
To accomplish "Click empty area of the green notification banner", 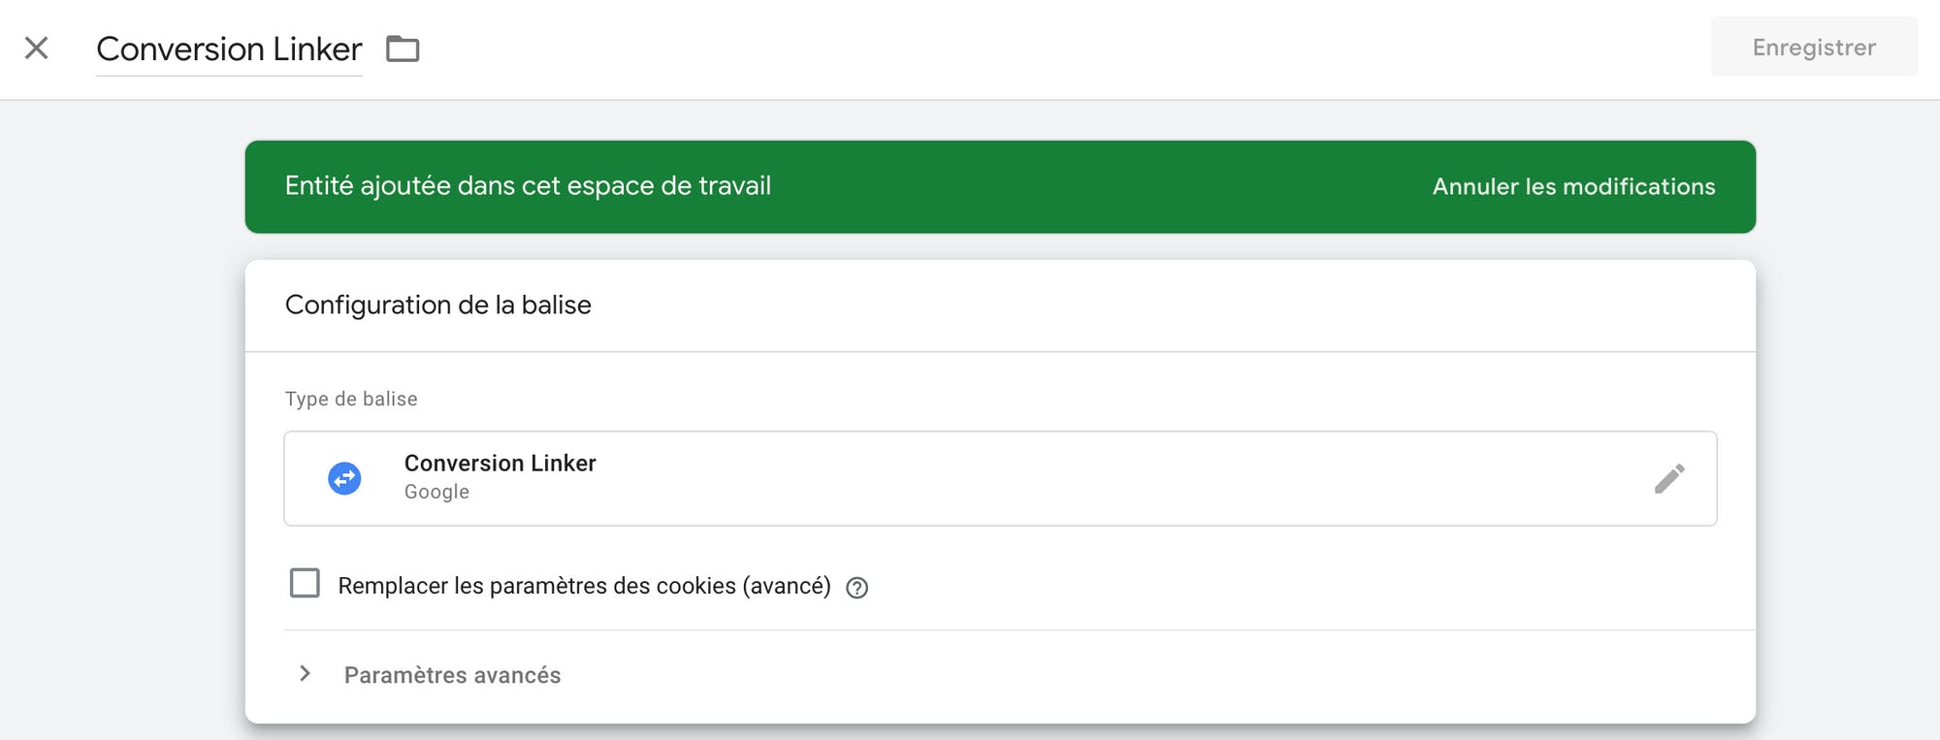I will [x=1096, y=186].
